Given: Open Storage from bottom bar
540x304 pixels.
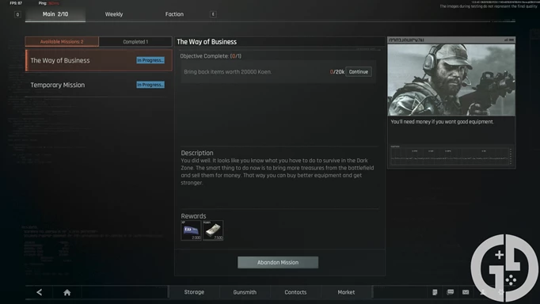Looking at the screenshot, I should (x=194, y=292).
